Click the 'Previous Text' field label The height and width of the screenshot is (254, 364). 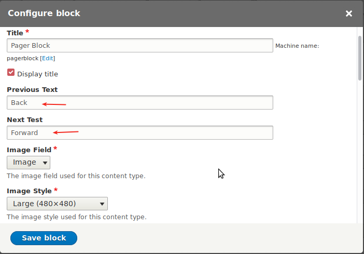32,89
